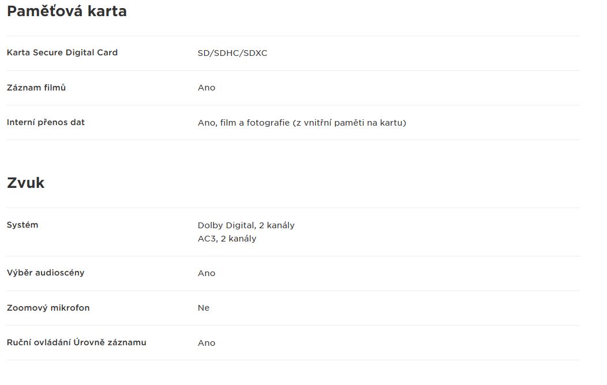Click the word kartu in transfer description
This screenshot has height=385, width=607.
(x=393, y=123)
